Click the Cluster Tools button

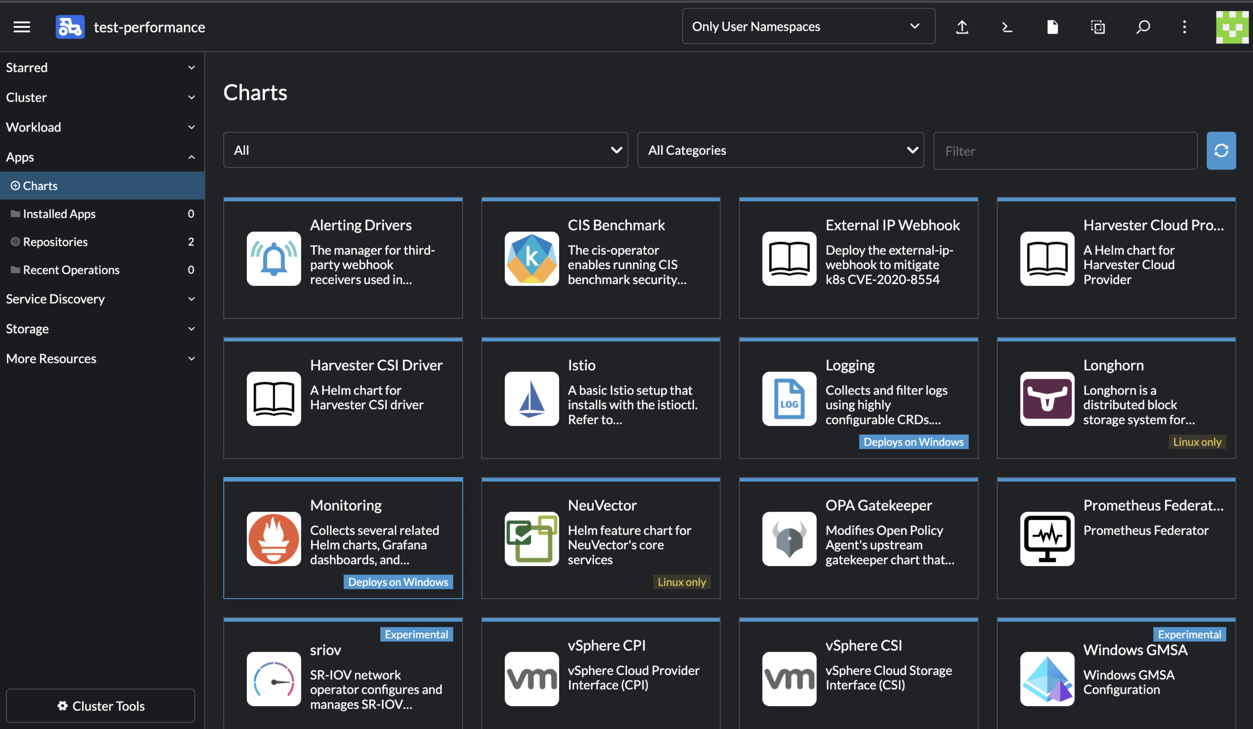click(x=100, y=705)
